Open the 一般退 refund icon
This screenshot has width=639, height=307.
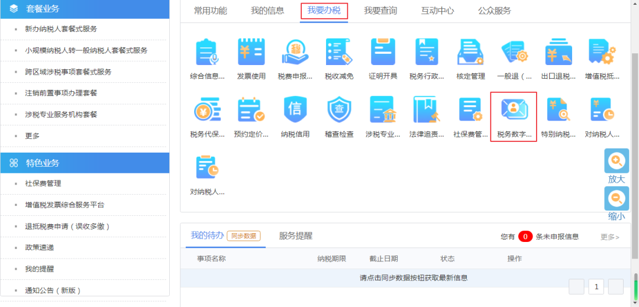tap(515, 52)
